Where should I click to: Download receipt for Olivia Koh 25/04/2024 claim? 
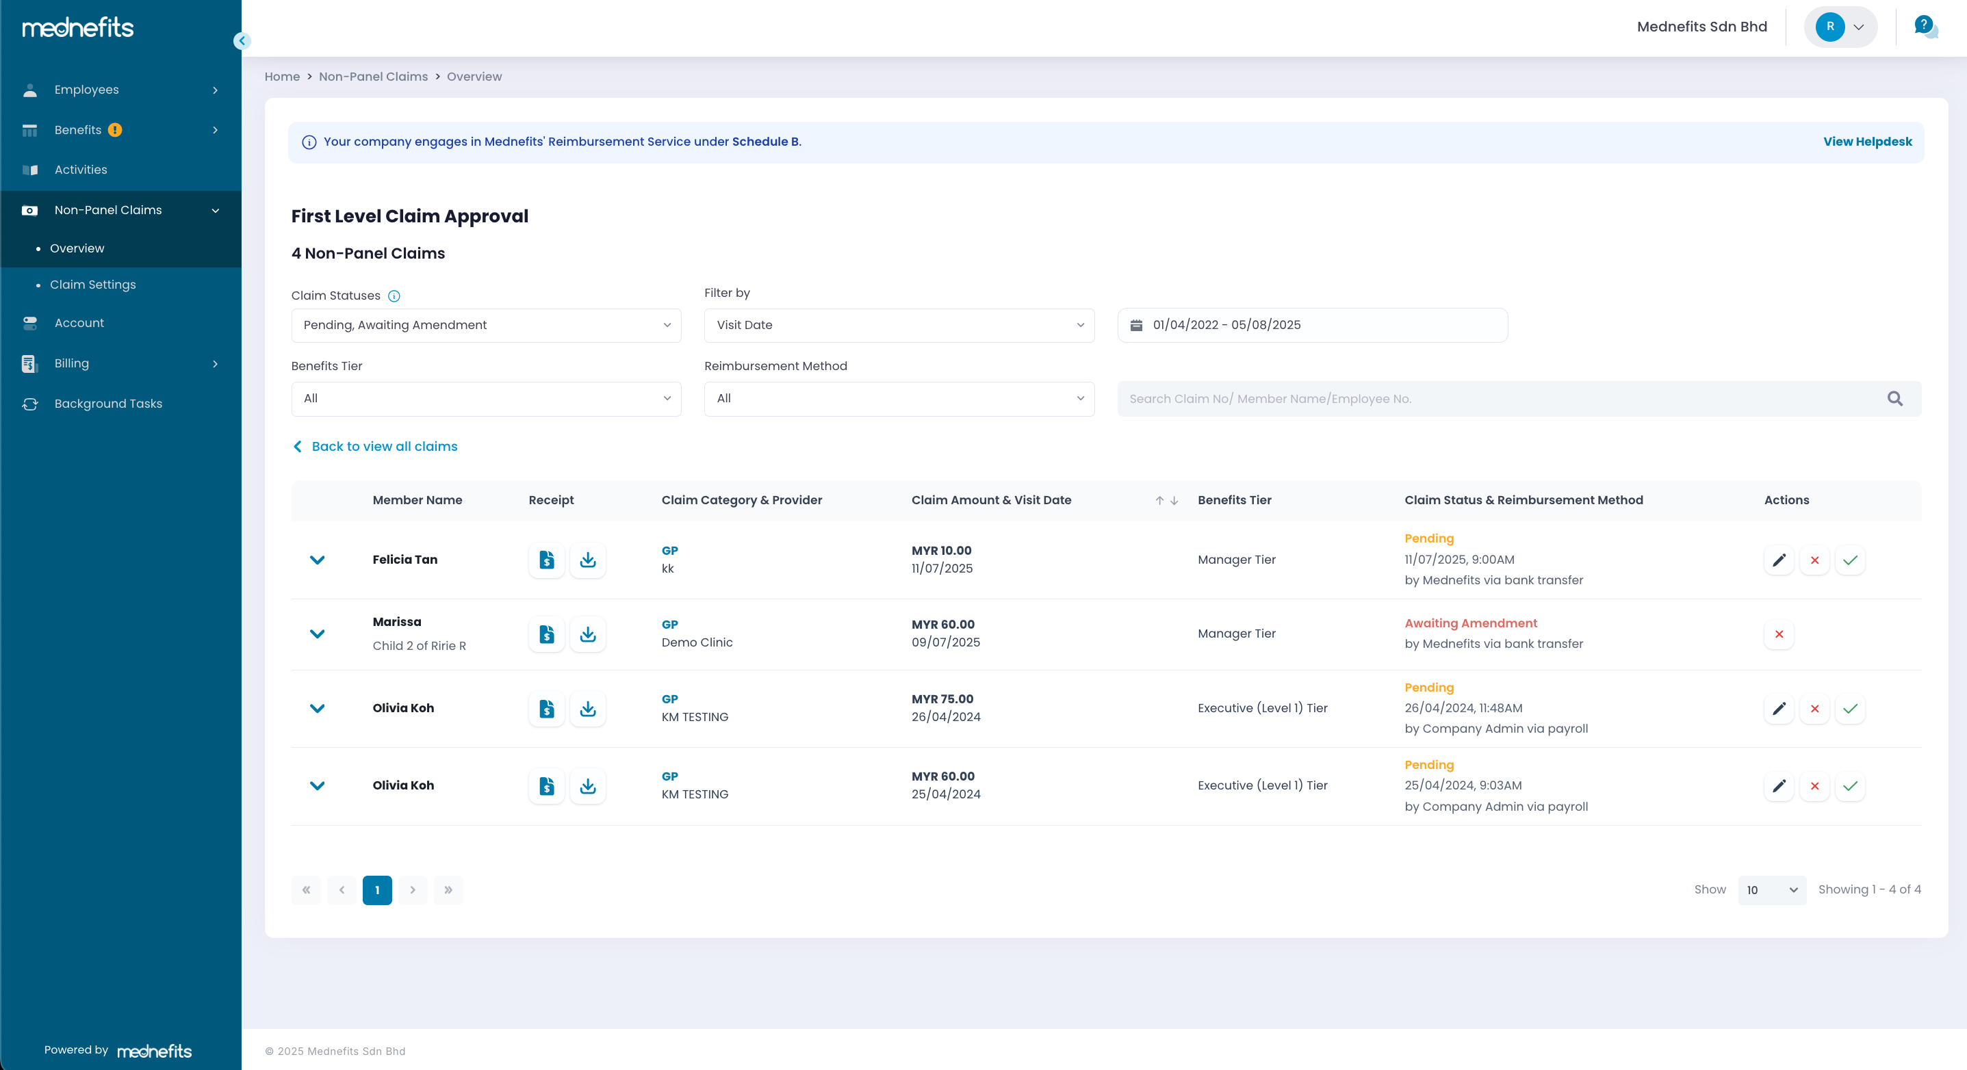click(588, 785)
